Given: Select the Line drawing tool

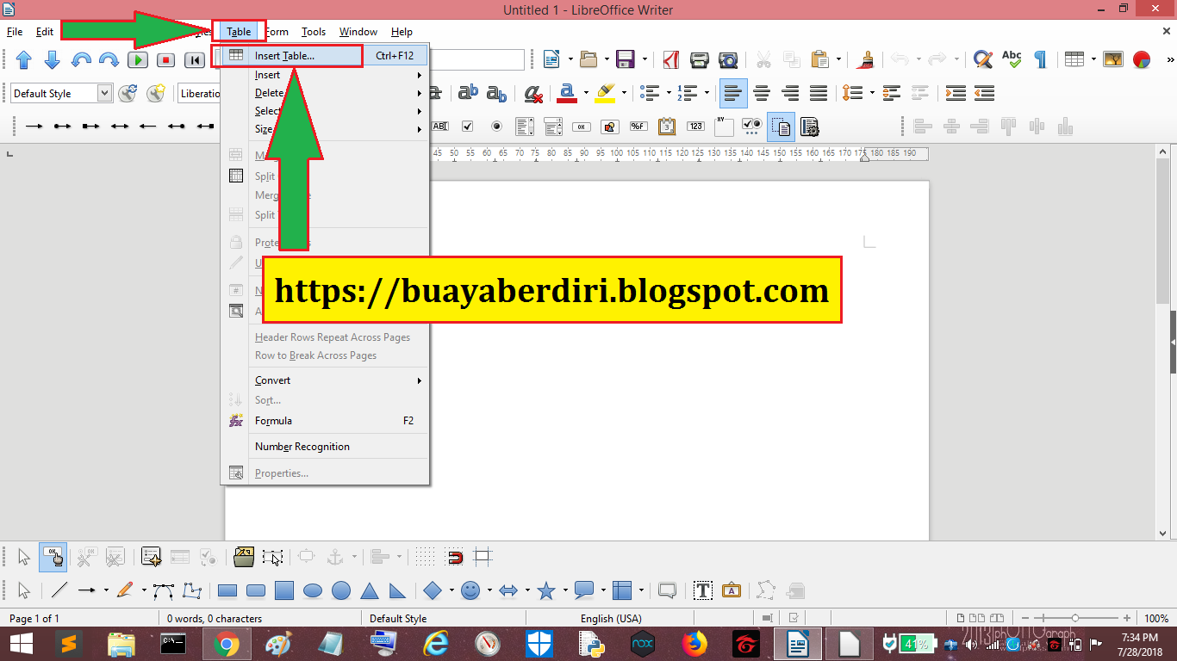Looking at the screenshot, I should coord(59,590).
